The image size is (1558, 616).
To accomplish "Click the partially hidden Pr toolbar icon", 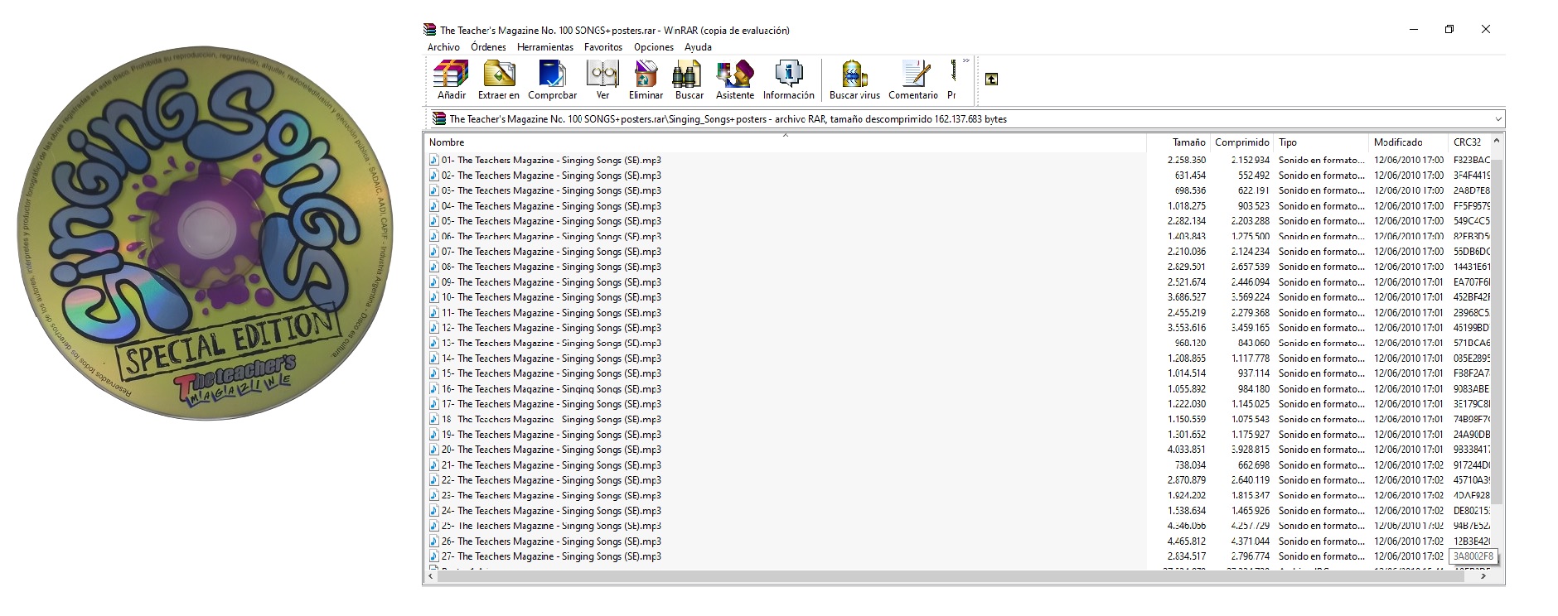I will click(953, 70).
